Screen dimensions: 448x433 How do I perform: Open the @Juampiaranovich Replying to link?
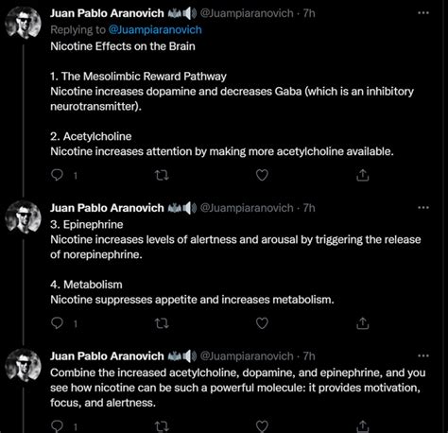pos(155,30)
